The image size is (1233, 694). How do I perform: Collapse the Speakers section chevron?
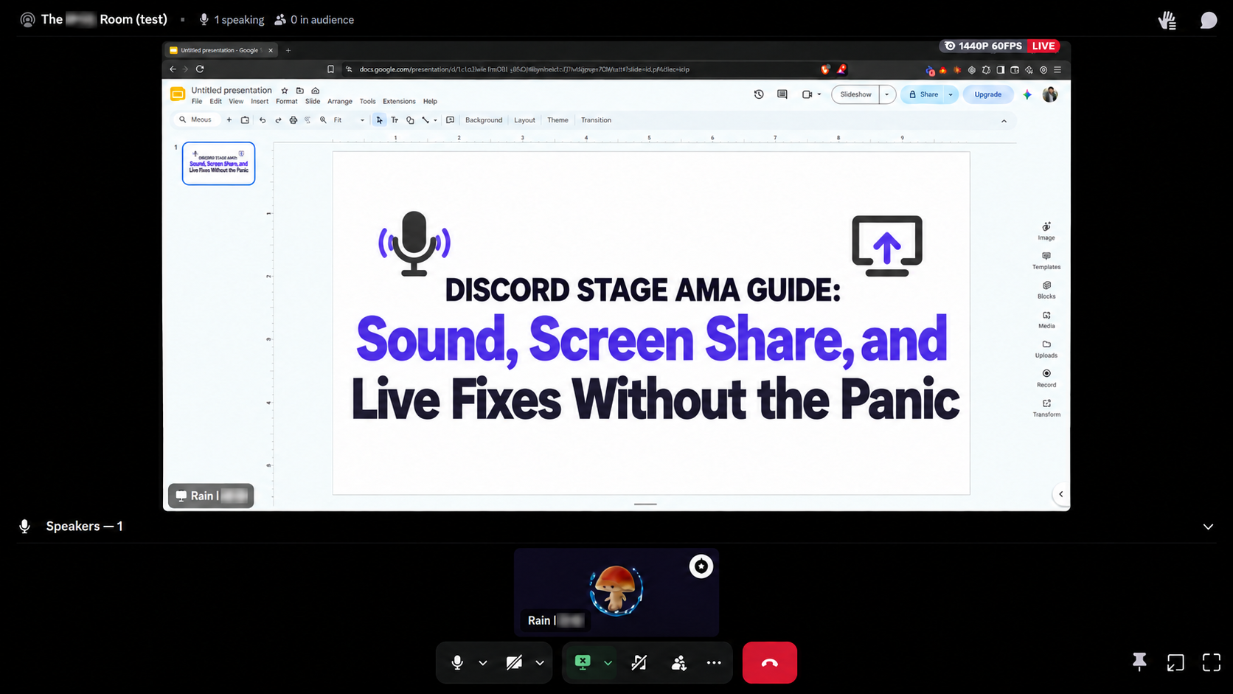tap(1208, 527)
